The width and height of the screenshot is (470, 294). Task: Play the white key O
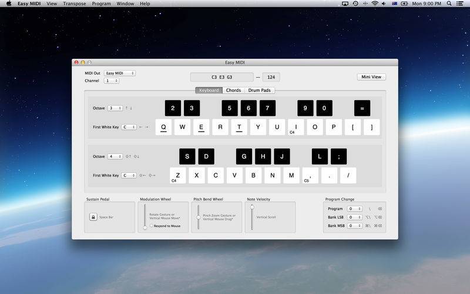click(x=315, y=127)
